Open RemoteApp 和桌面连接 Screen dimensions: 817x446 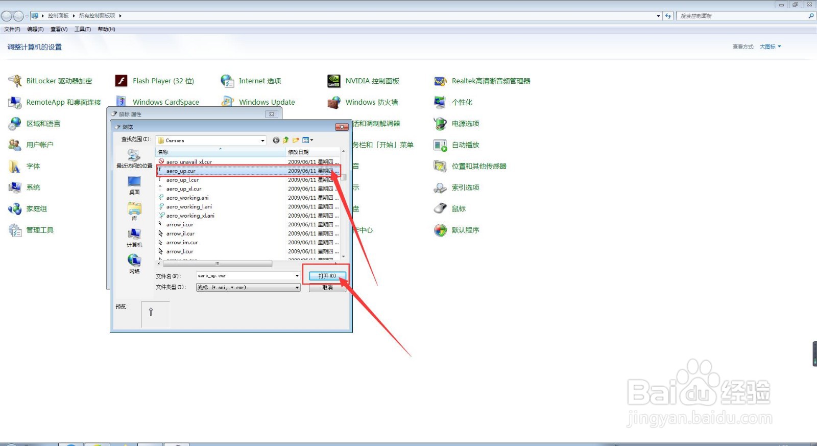[55, 102]
